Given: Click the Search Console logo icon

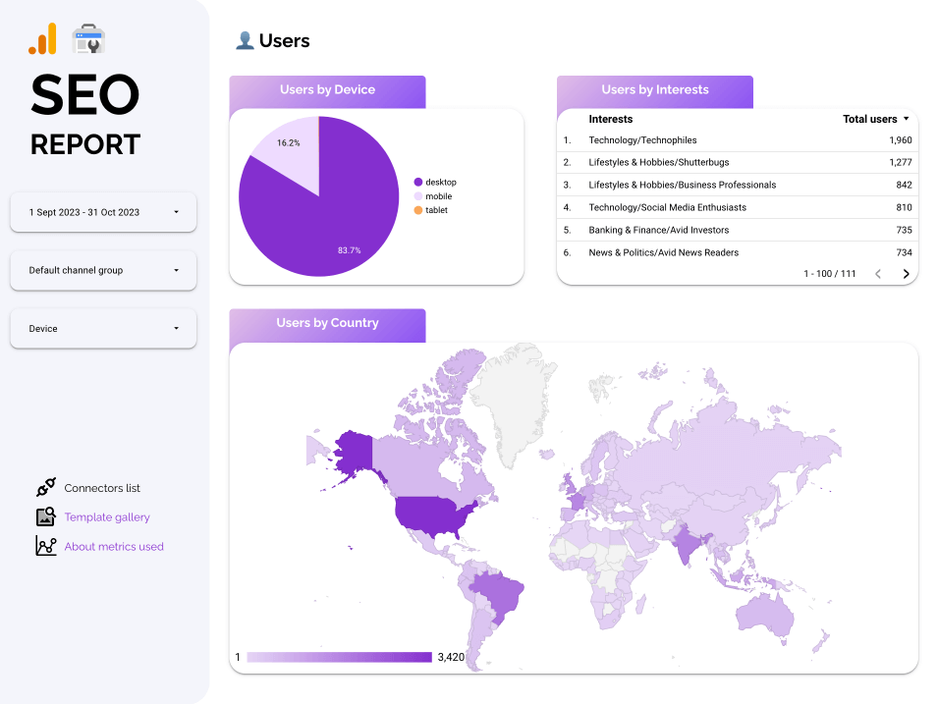Looking at the screenshot, I should 88,39.
